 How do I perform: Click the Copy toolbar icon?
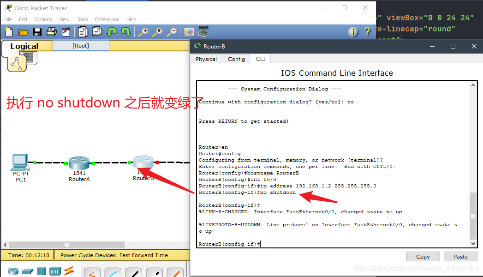pyautogui.click(x=83, y=32)
